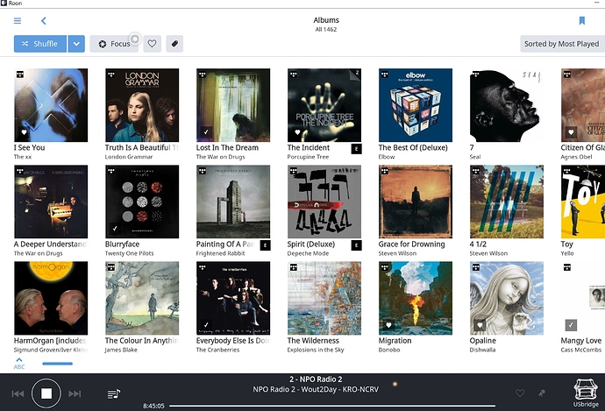Viewport: 605px width, 411px height.
Task: Open Truth Is A Beautiful Thing cover
Action: point(142,105)
